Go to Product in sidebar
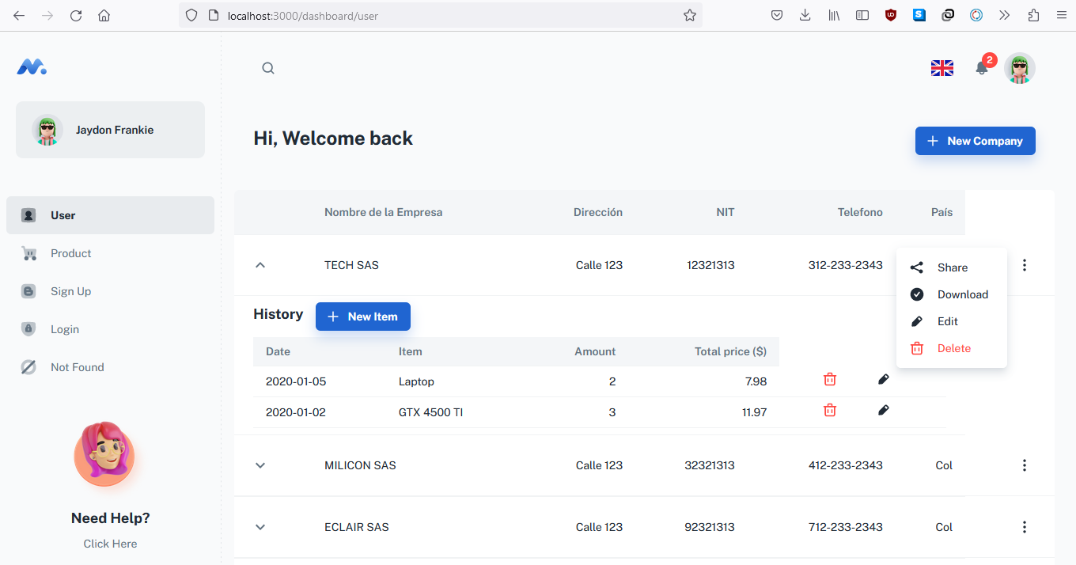The image size is (1076, 565). coord(110,253)
